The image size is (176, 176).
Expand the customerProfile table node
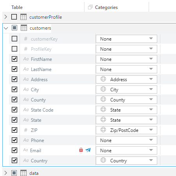(x=5, y=17)
